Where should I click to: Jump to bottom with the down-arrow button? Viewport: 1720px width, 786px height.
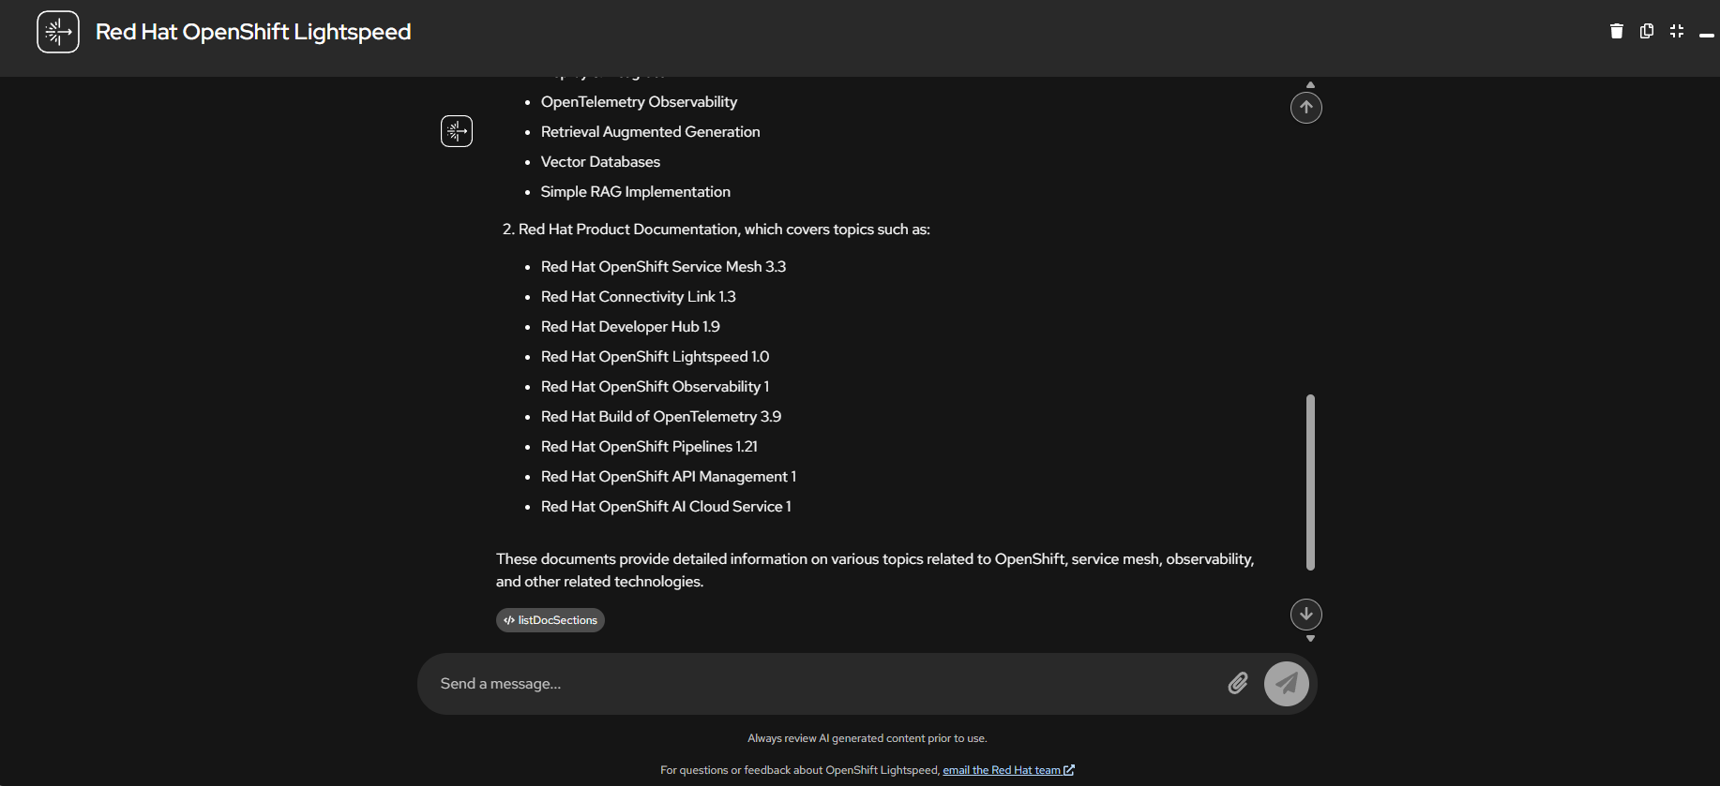pos(1306,615)
